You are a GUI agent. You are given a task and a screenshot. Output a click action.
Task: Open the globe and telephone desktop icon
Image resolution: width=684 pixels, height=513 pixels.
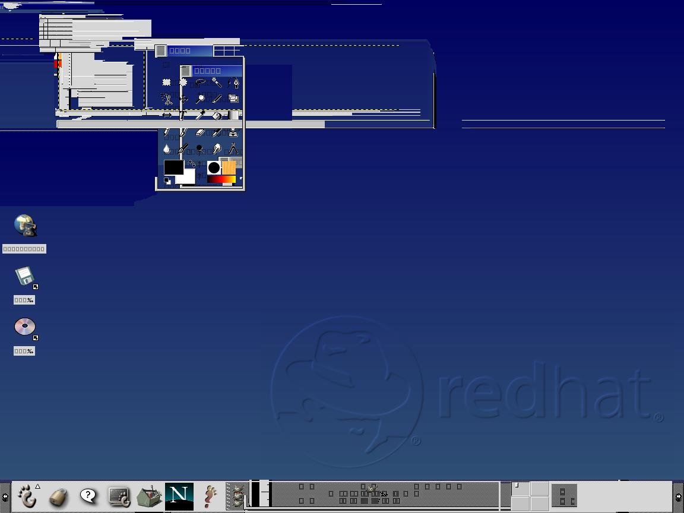(x=26, y=225)
